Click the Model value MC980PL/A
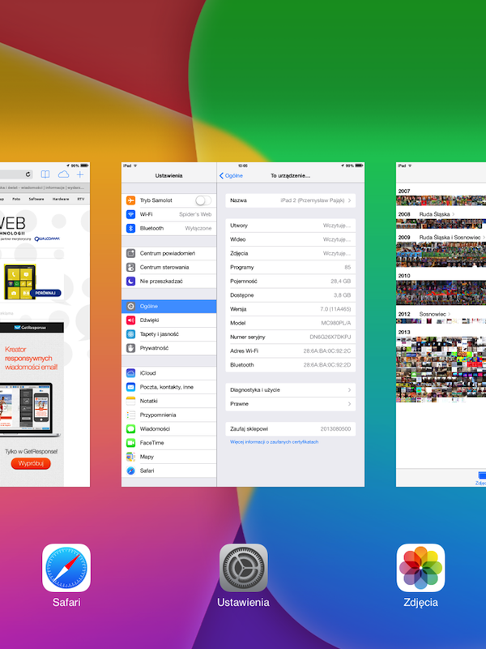The height and width of the screenshot is (649, 486). pyautogui.click(x=336, y=323)
